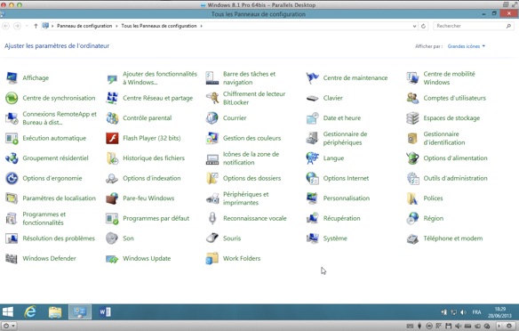Open Word from the taskbar
The image size is (519, 331).
pos(105,311)
